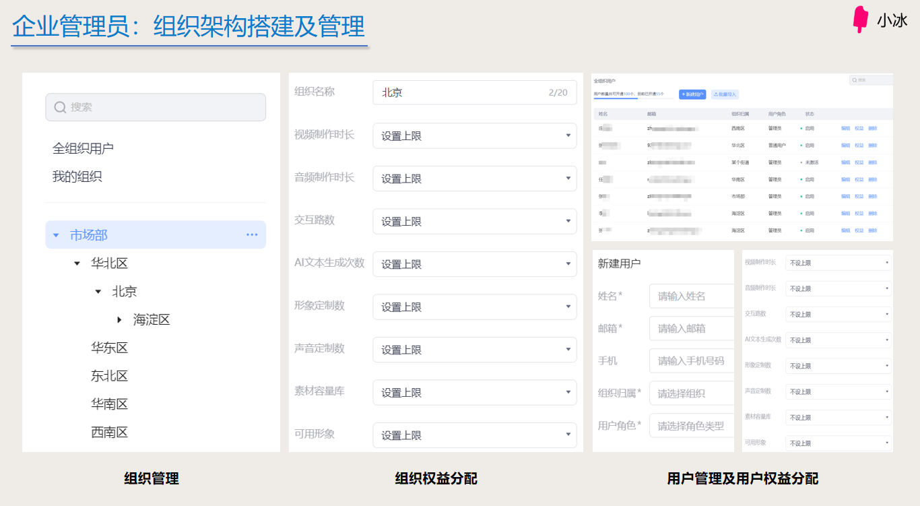
Task: Collapse the 北京 tree node arrow
Action: pyautogui.click(x=98, y=292)
